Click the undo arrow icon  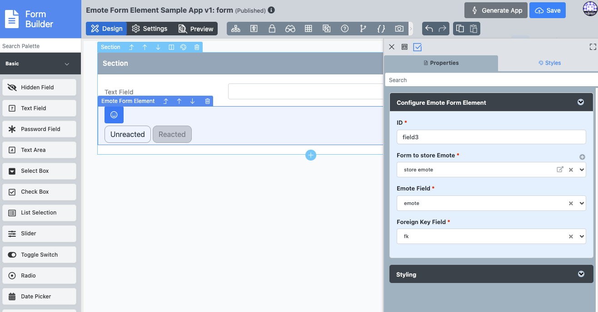click(429, 29)
